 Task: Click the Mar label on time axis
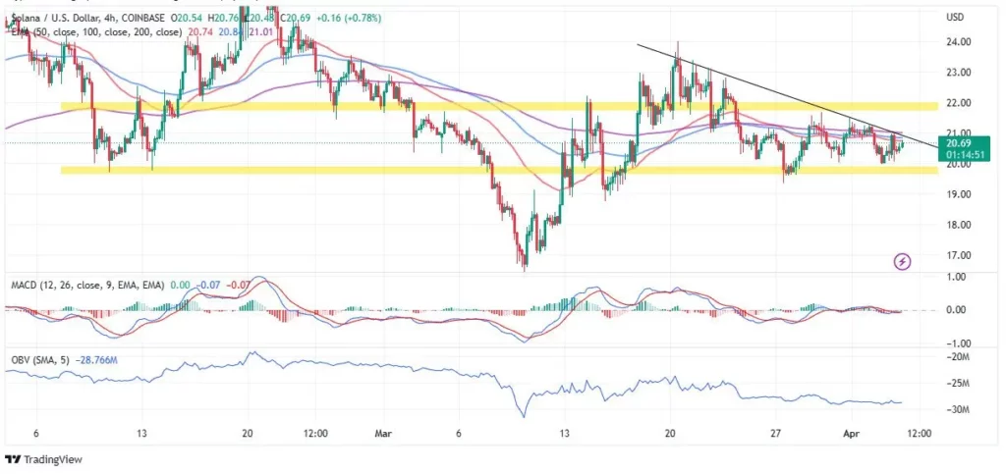coord(384,432)
